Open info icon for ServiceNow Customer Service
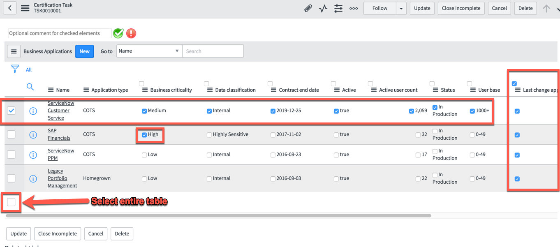The image size is (560, 247). pos(33,111)
